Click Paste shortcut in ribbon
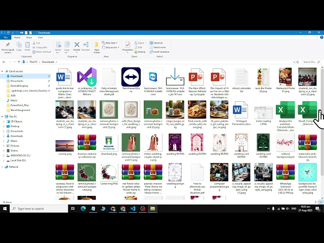324x243 pixels. click(42, 52)
